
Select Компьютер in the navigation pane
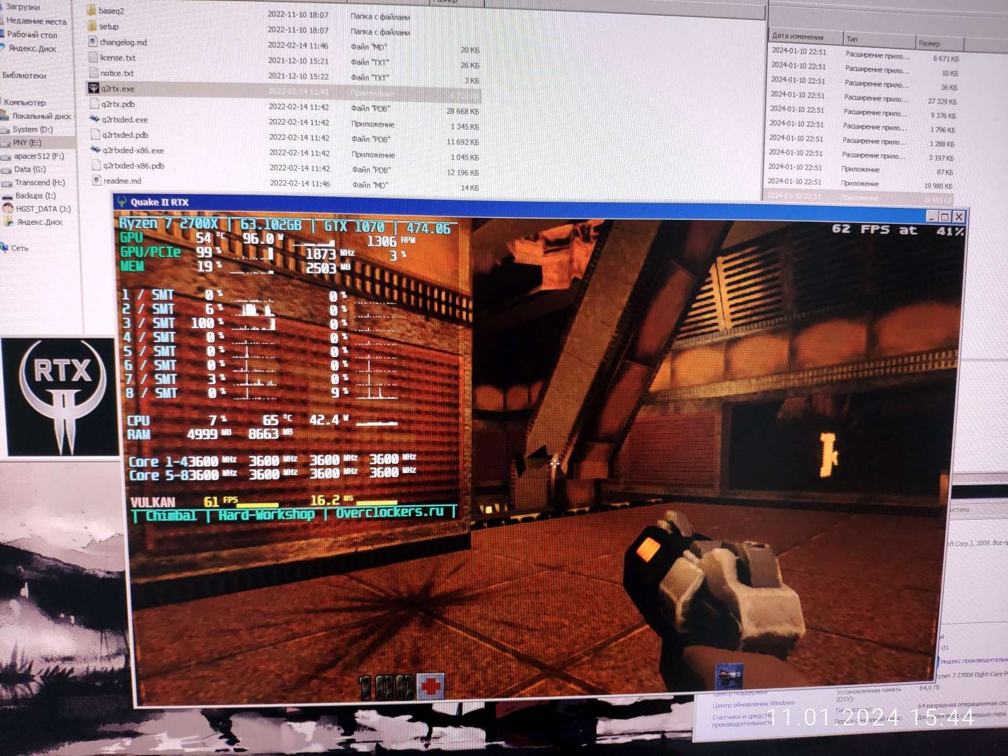point(25,102)
